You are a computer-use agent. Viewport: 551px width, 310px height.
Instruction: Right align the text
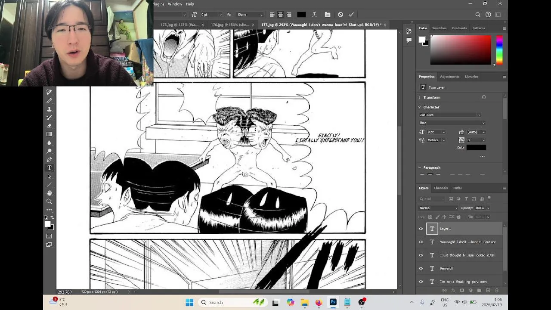[289, 15]
